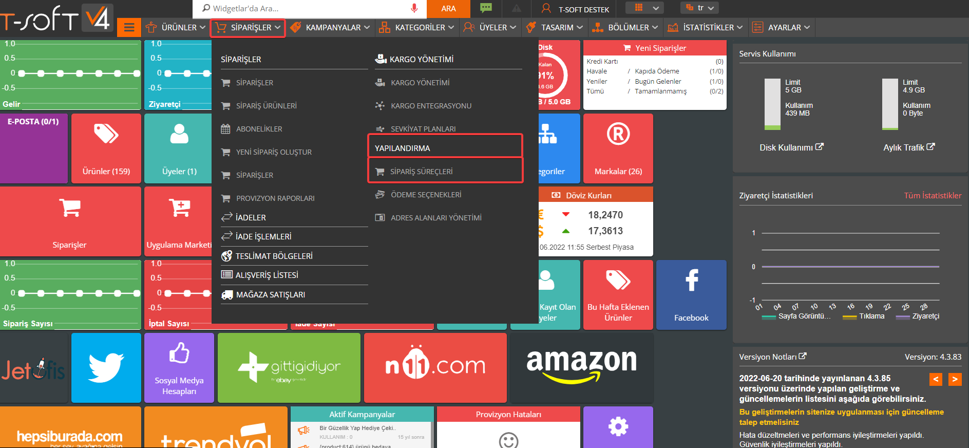Screen dimensions: 969x448
Task: Expand the AYARLAR dropdown menu
Action: tap(781, 27)
